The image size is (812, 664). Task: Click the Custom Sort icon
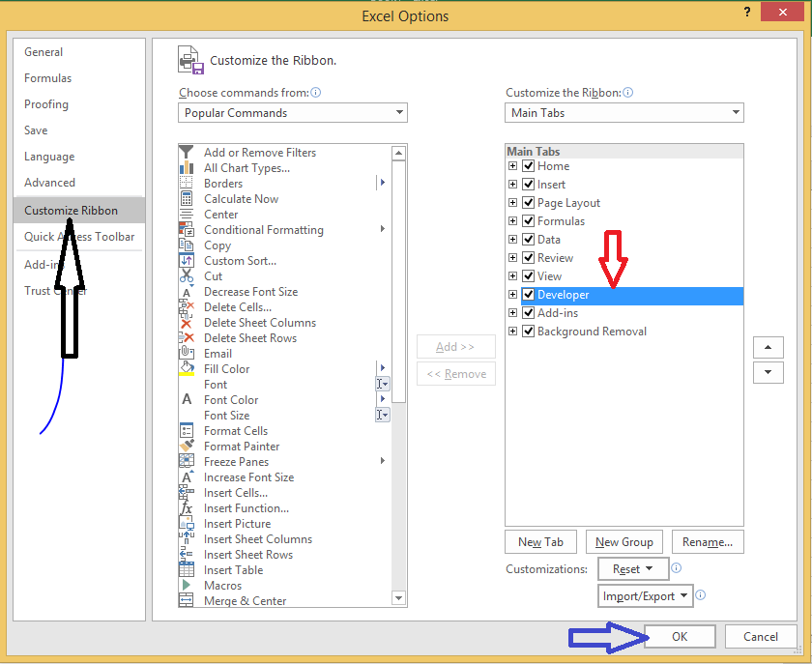(x=186, y=261)
